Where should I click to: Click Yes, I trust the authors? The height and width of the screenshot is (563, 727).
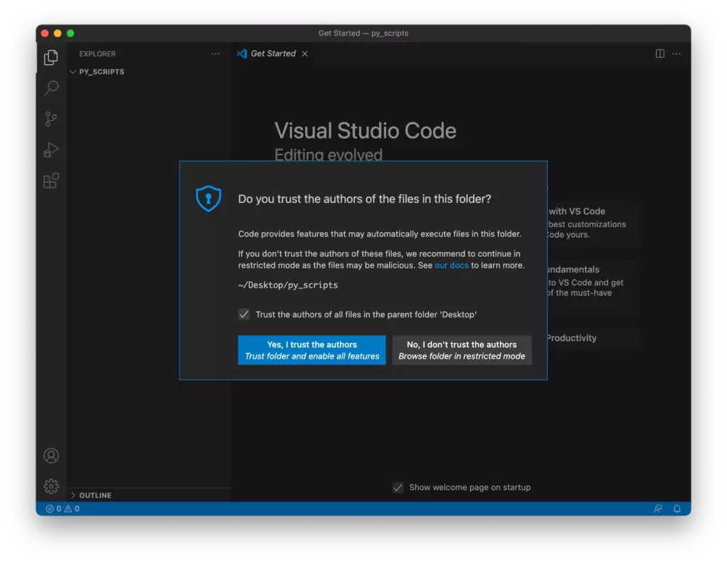312,350
